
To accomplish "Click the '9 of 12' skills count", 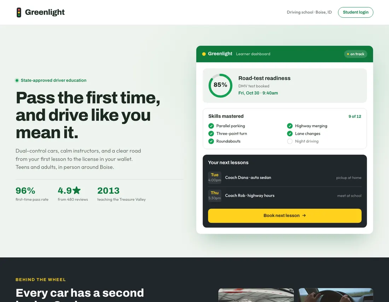I will pyautogui.click(x=355, y=116).
